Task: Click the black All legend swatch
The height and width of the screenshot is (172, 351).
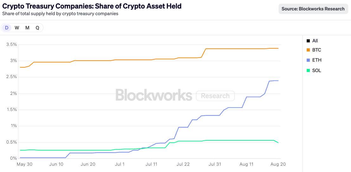Action: point(308,41)
